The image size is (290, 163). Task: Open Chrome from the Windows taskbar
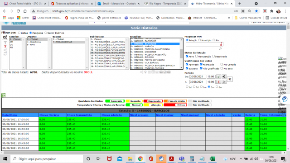[x=140, y=159]
